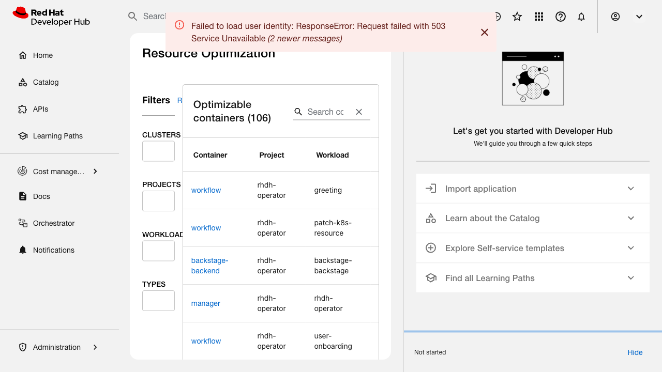Open the user profile dropdown arrow
The height and width of the screenshot is (372, 662).
coord(639,17)
